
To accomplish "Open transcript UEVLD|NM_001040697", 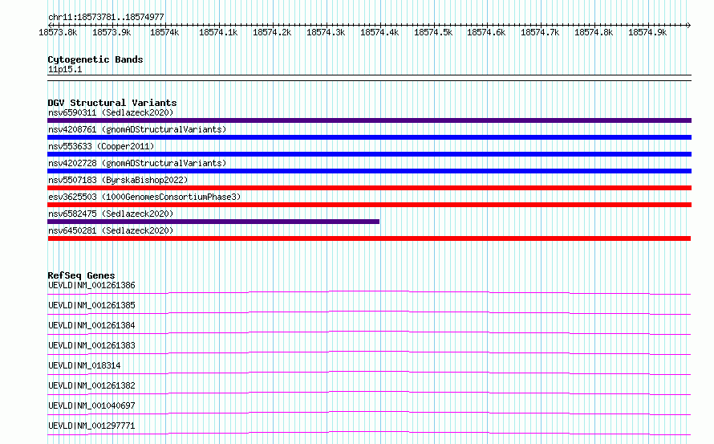I will pos(91,405).
